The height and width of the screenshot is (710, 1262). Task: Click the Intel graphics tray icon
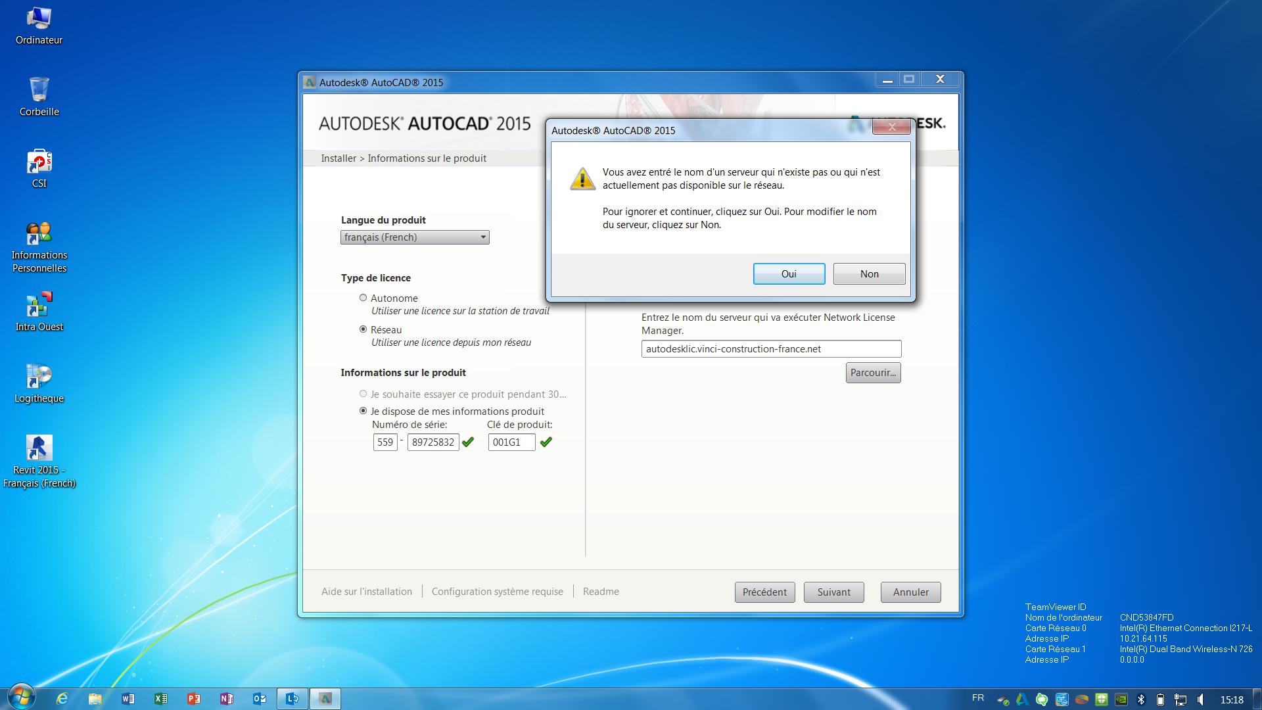(1062, 699)
